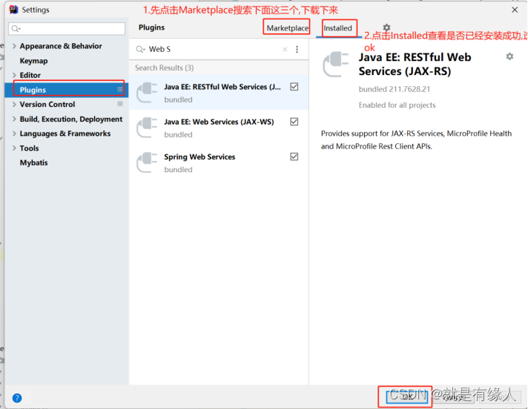Click the project-level icon beside Version Control
The image size is (528, 409).
coord(120,104)
